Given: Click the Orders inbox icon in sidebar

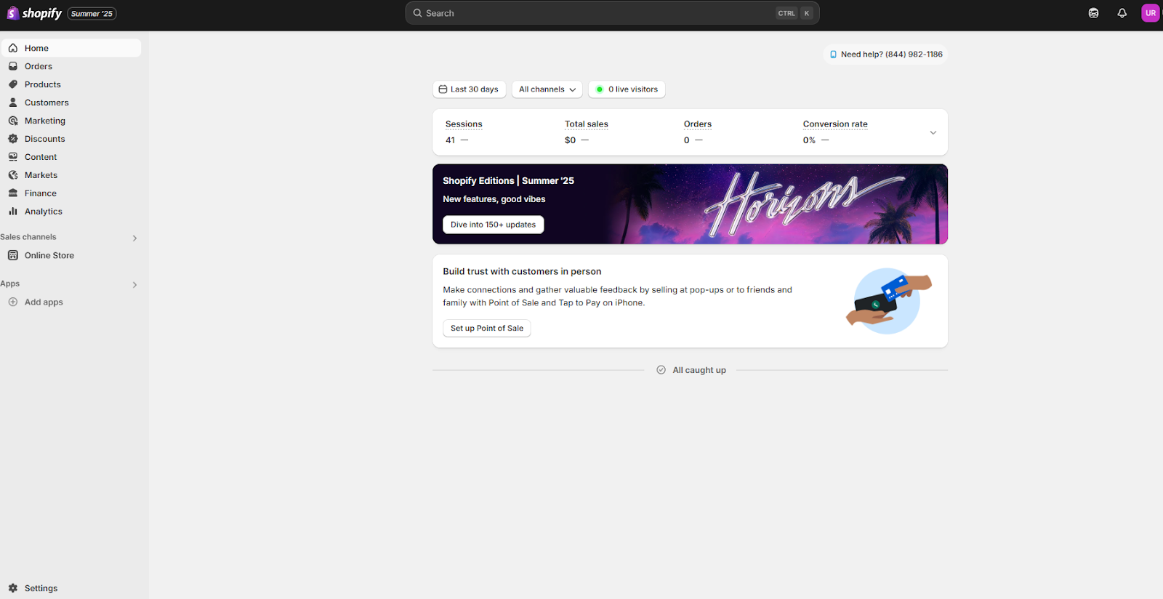Looking at the screenshot, I should point(13,66).
